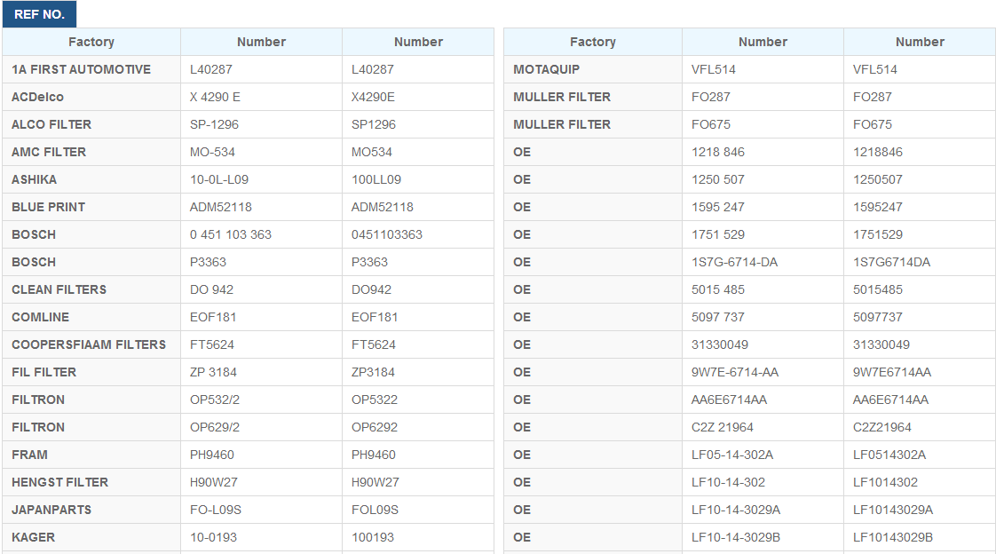Click number 0 451 103 363

(231, 234)
